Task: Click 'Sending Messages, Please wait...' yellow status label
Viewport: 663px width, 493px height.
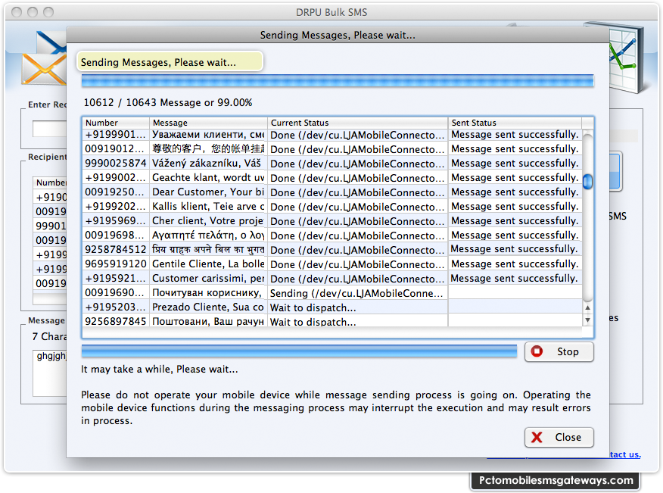Action: 170,62
